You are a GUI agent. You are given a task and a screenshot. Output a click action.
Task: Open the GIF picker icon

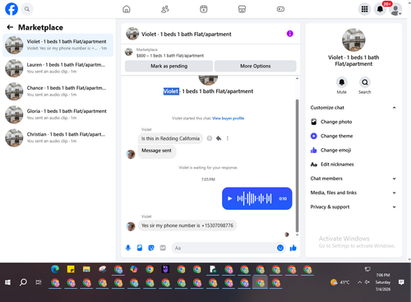coord(163,248)
